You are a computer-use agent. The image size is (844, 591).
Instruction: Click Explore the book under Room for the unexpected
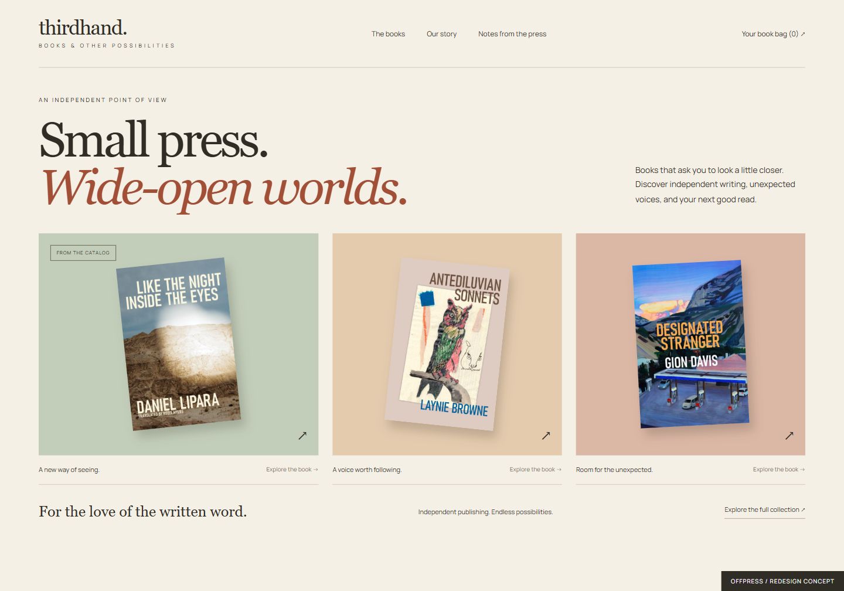[779, 470]
